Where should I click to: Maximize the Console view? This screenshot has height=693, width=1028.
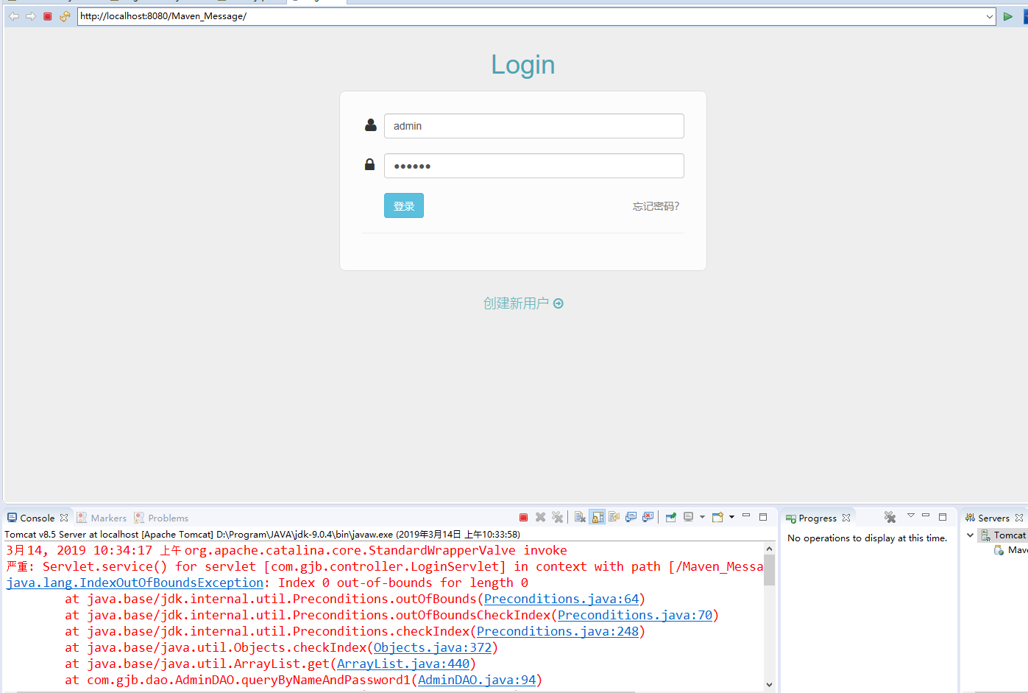(x=763, y=517)
